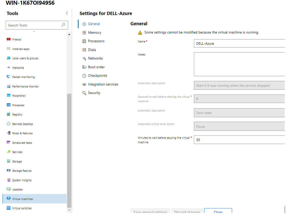Open the Storage tool icon

(9, 161)
